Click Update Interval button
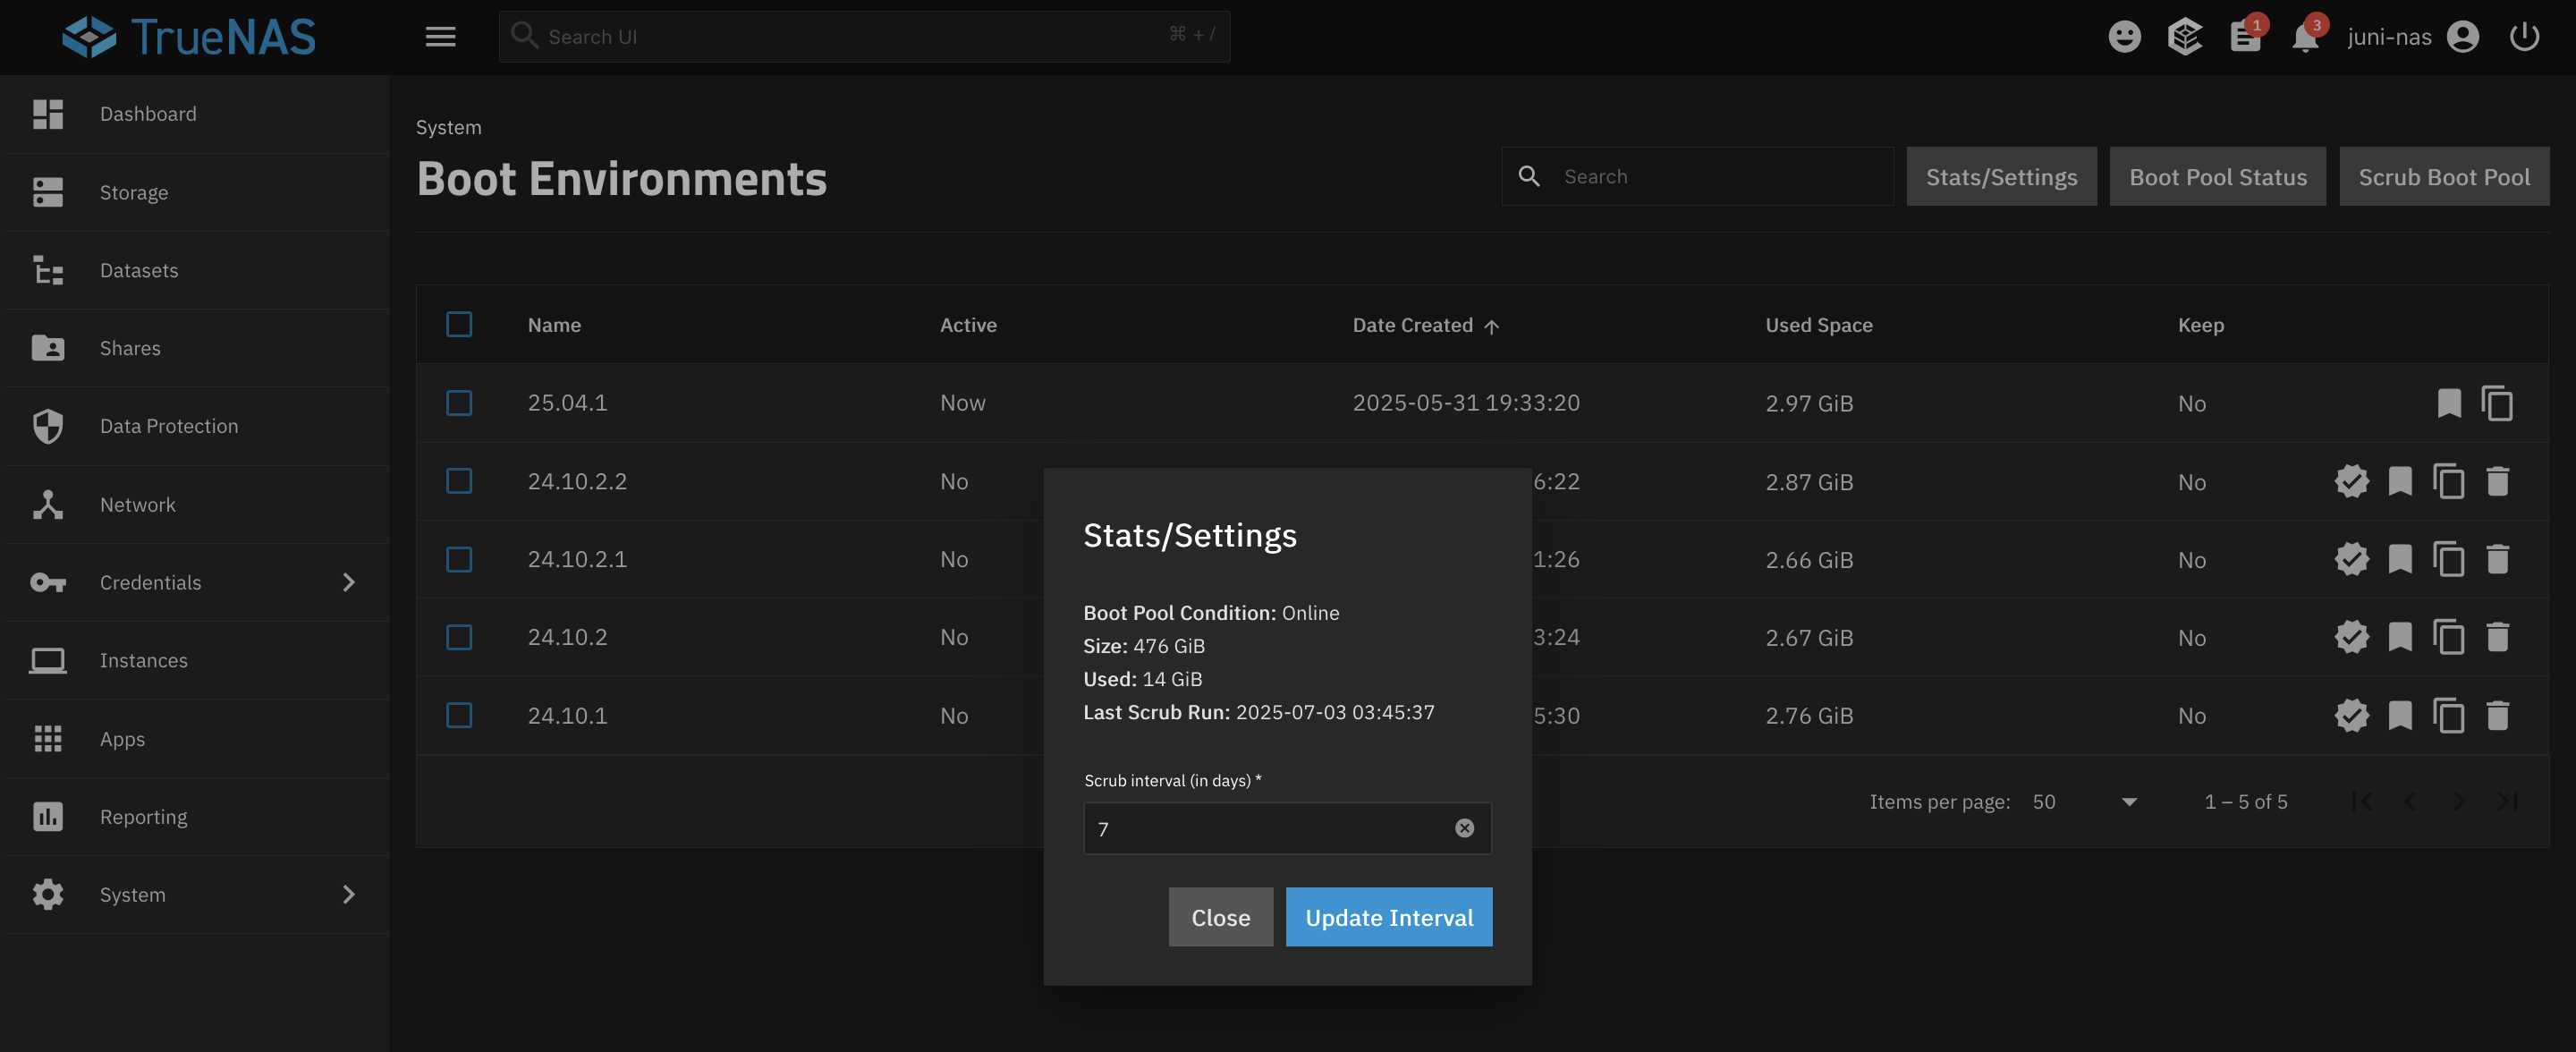2576x1052 pixels. [1389, 917]
